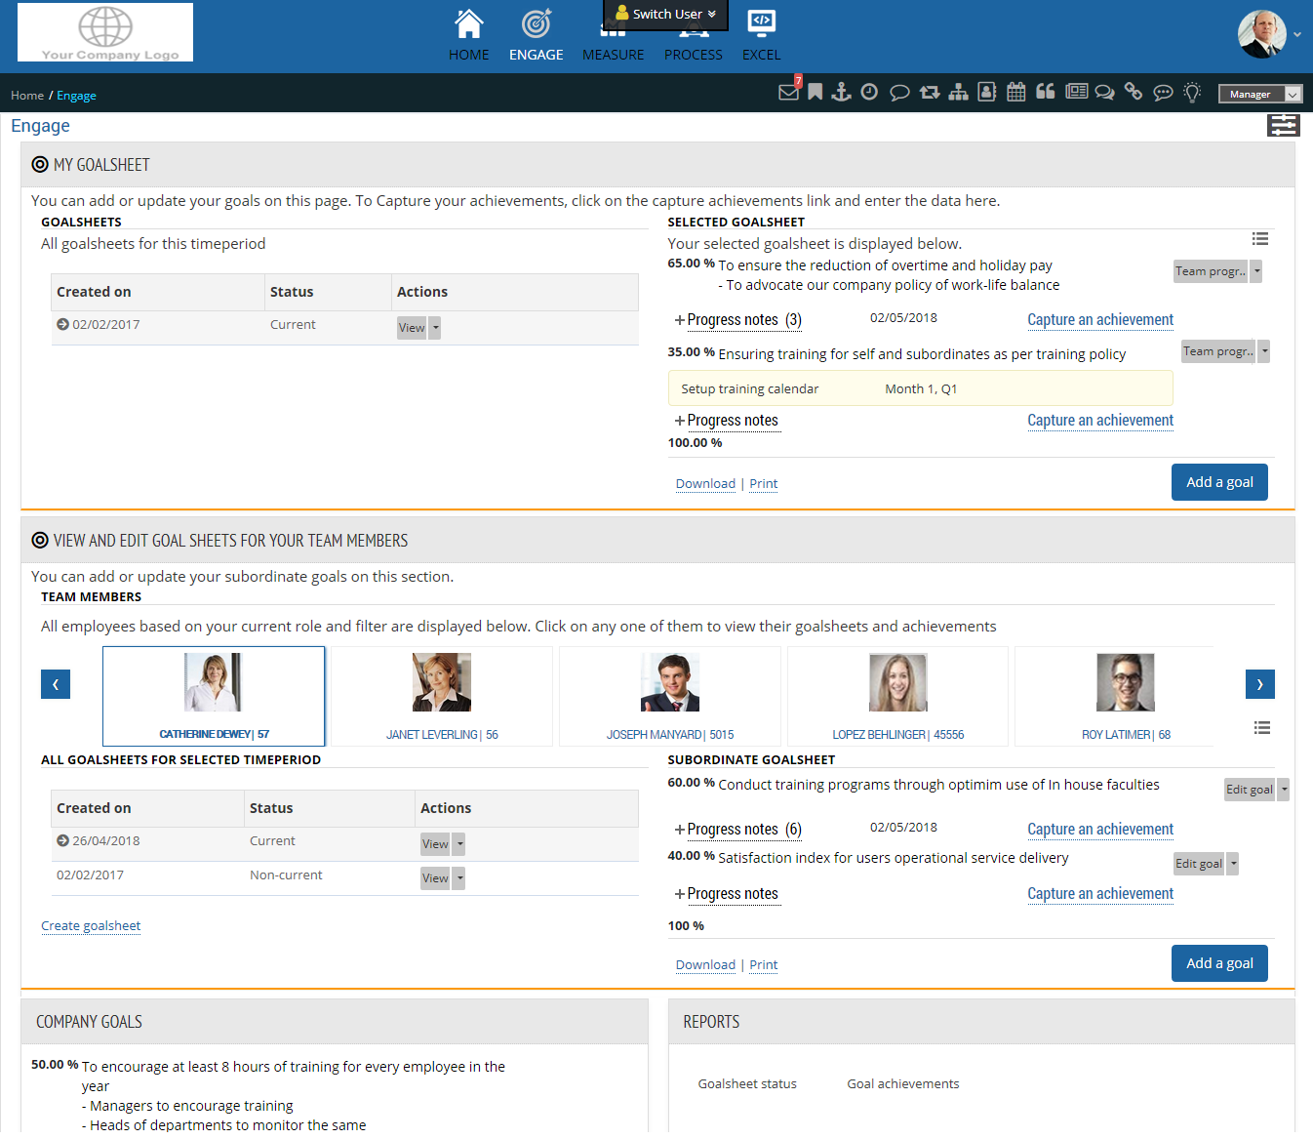Open the Manager role dropdown

pyautogui.click(x=1260, y=94)
